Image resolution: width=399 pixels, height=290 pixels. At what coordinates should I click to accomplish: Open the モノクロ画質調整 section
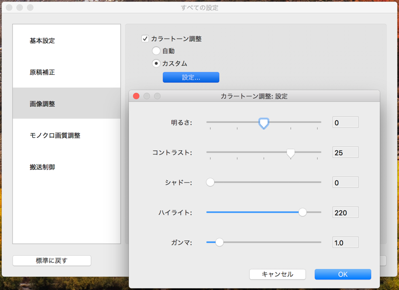(x=66, y=135)
